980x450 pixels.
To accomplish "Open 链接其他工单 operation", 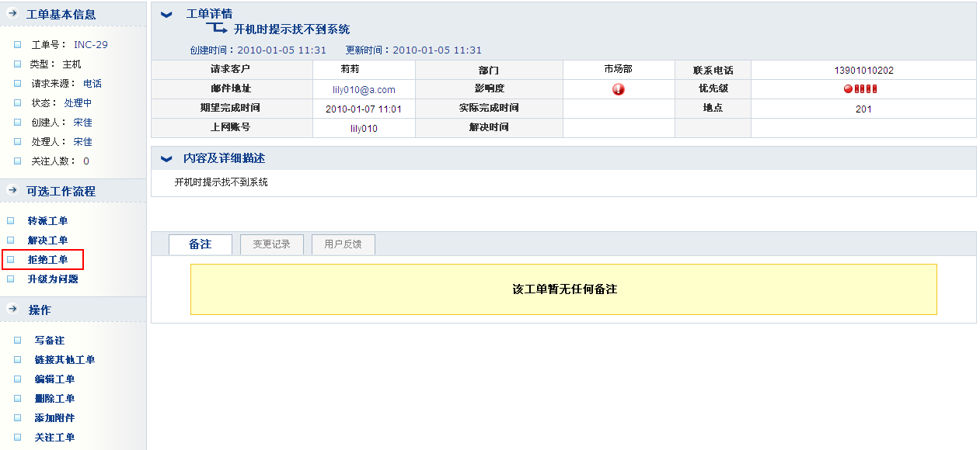I will point(65,360).
